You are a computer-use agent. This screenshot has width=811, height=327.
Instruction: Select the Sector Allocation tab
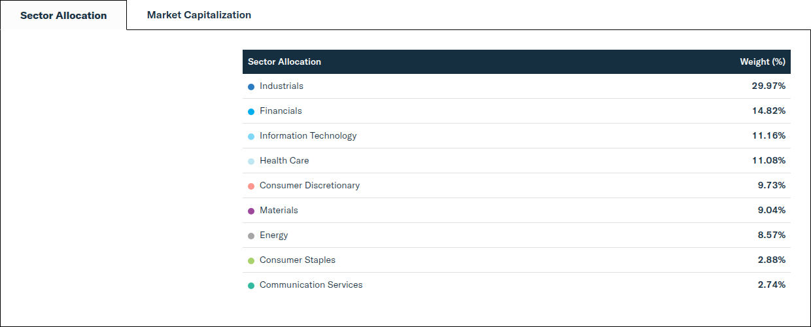tap(63, 15)
